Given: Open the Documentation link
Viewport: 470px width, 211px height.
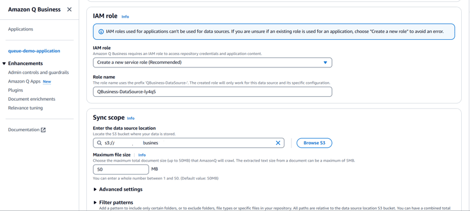Looking at the screenshot, I should point(23,130).
